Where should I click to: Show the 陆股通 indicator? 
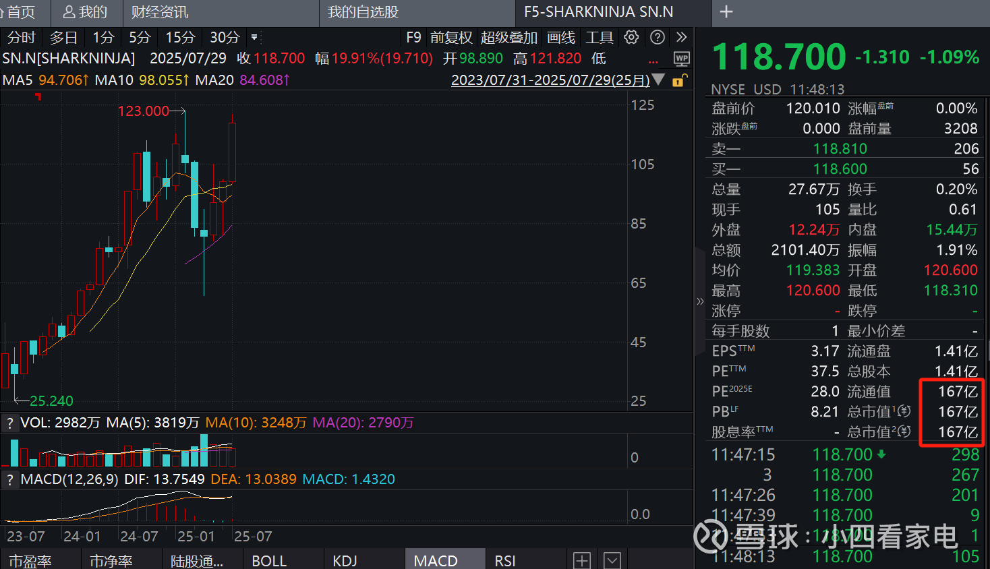click(197, 561)
